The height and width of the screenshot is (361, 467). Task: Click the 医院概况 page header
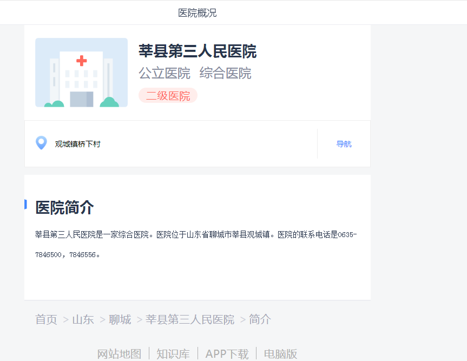(198, 13)
